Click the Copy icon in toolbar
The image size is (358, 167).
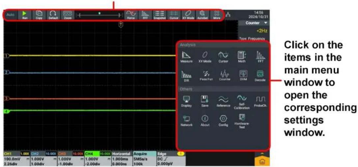39,15
